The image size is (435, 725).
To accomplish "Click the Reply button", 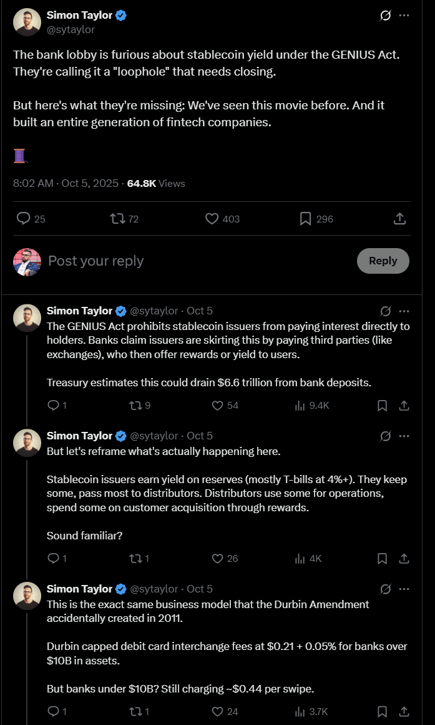I will [x=383, y=261].
